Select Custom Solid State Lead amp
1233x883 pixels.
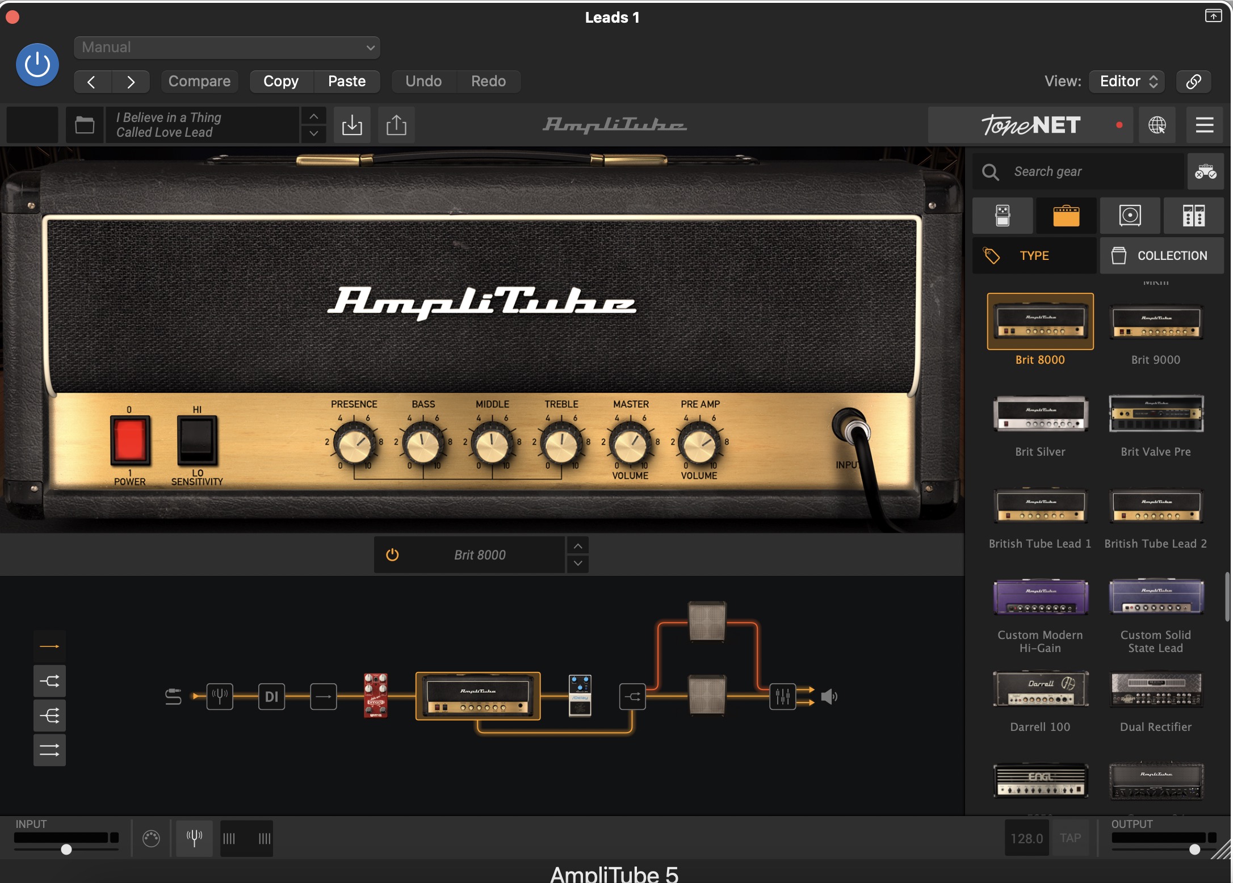click(x=1156, y=597)
